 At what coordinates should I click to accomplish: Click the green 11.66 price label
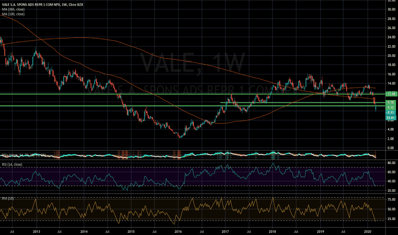(x=391, y=94)
